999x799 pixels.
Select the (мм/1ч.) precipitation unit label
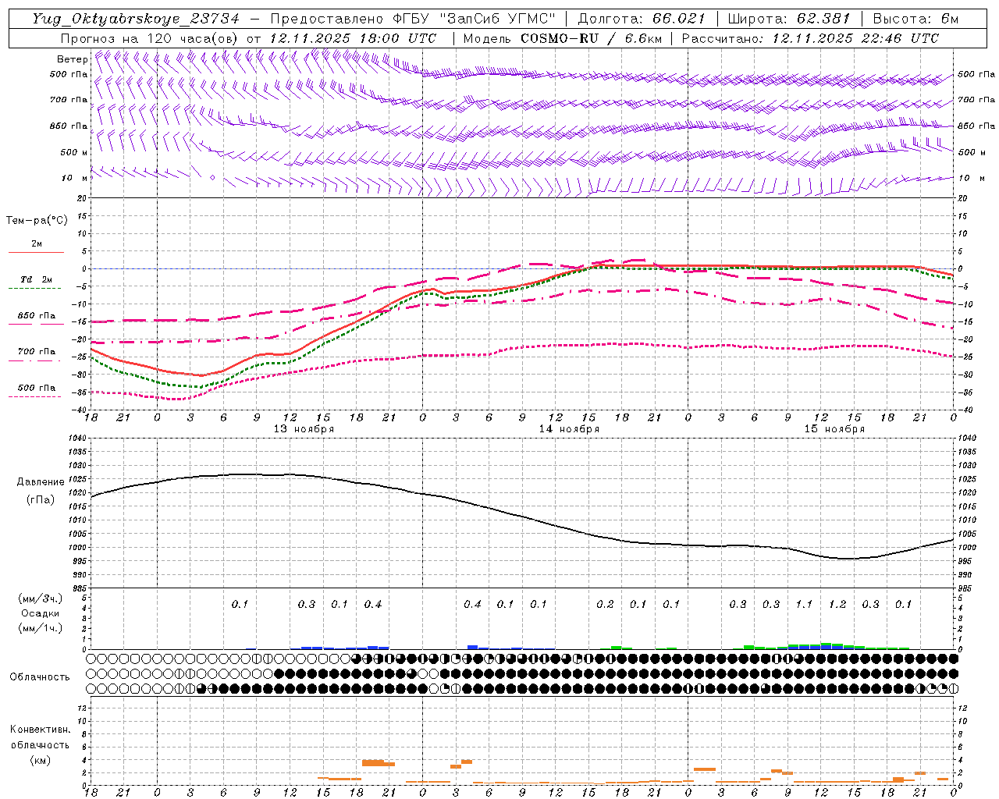pyautogui.click(x=40, y=628)
